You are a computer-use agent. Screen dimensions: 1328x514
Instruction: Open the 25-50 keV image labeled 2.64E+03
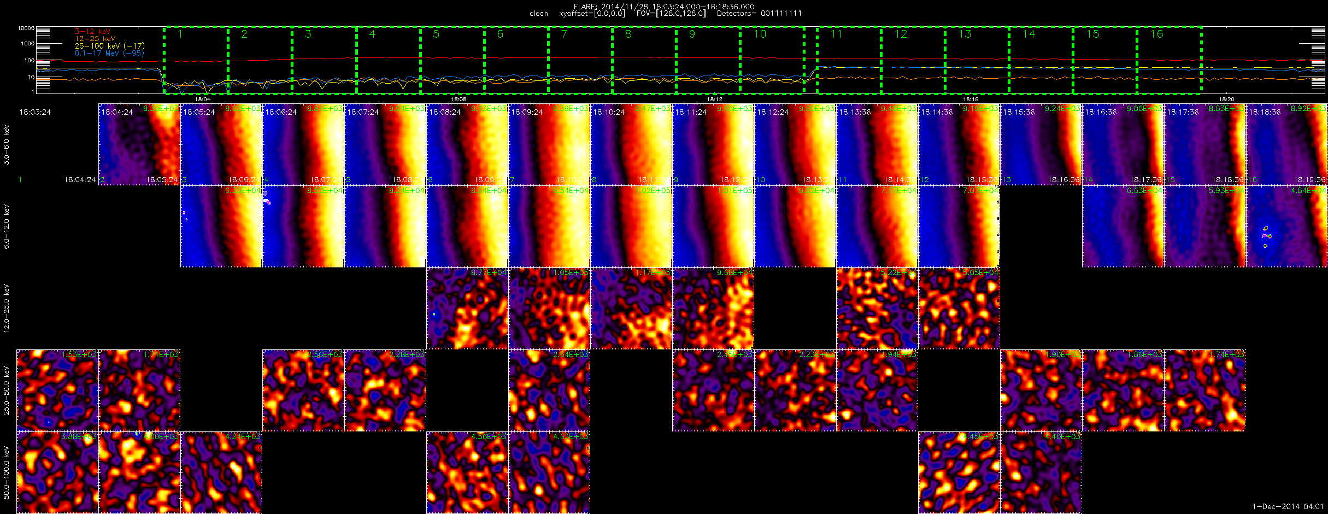[549, 390]
